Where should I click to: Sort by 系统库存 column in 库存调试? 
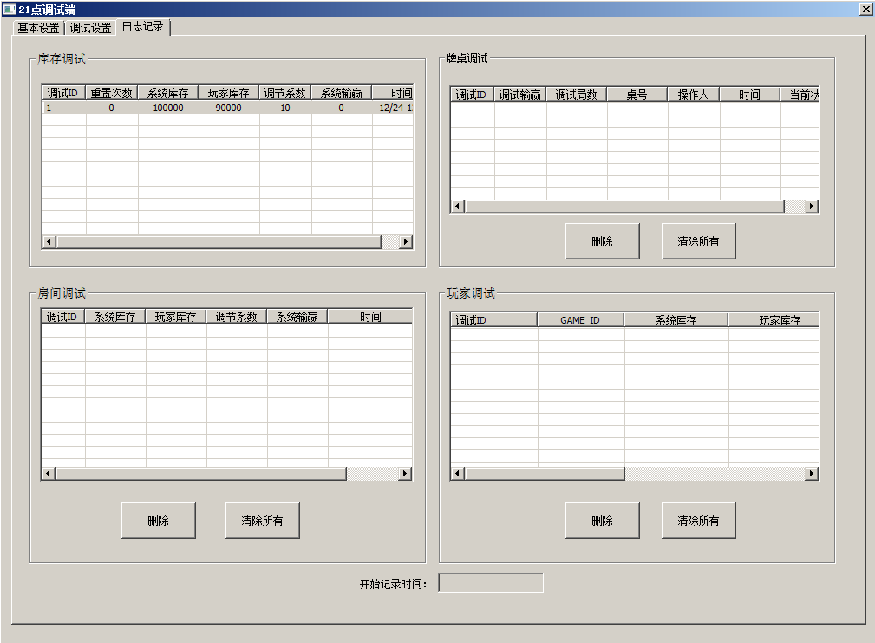(167, 93)
